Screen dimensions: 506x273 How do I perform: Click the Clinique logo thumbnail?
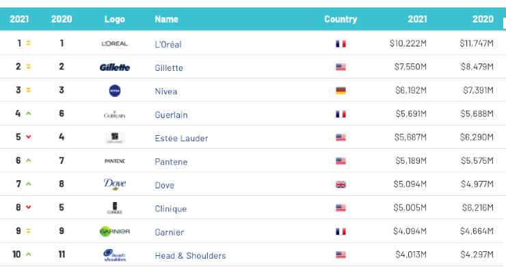click(115, 208)
